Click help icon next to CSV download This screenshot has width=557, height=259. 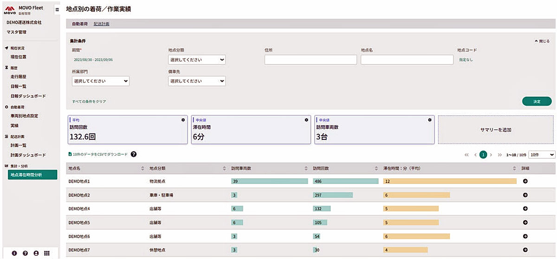tap(134, 154)
